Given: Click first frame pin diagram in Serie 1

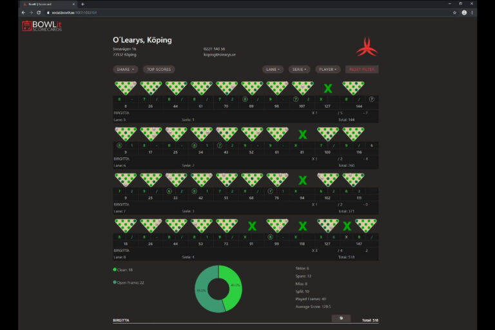Looking at the screenshot, I should [126, 88].
